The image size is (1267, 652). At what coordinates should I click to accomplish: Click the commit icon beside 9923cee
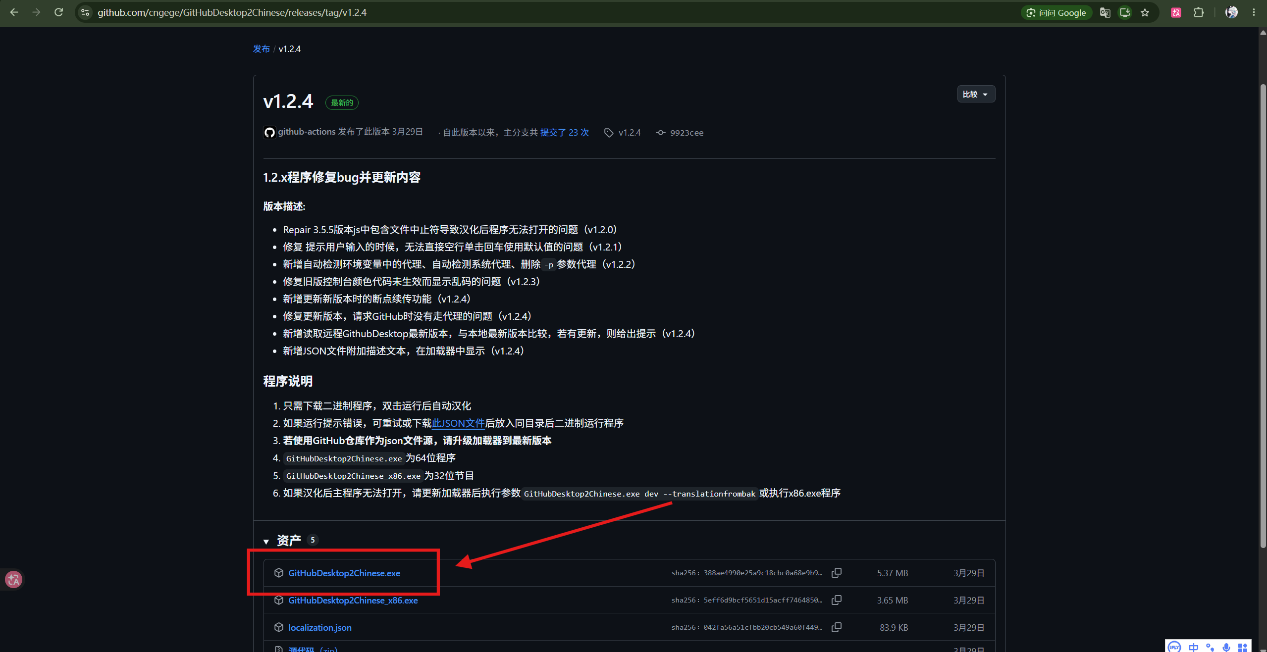coord(661,133)
